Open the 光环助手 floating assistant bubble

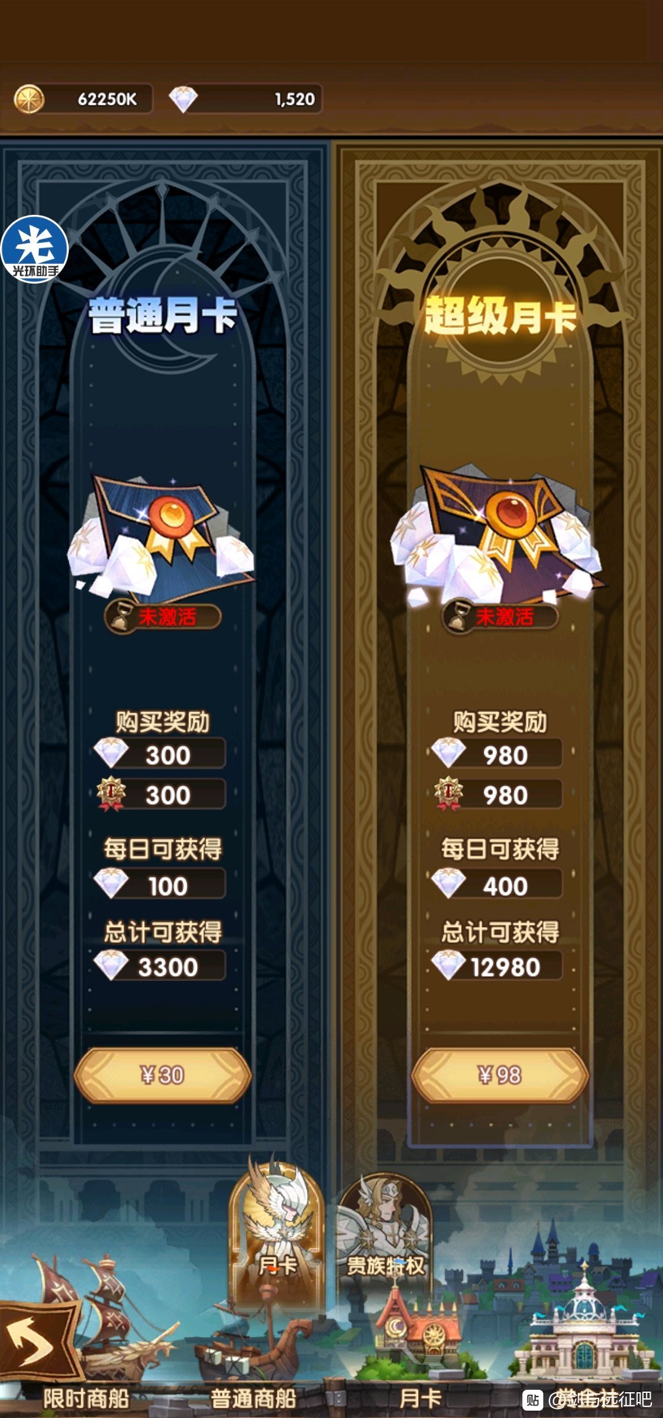[34, 249]
